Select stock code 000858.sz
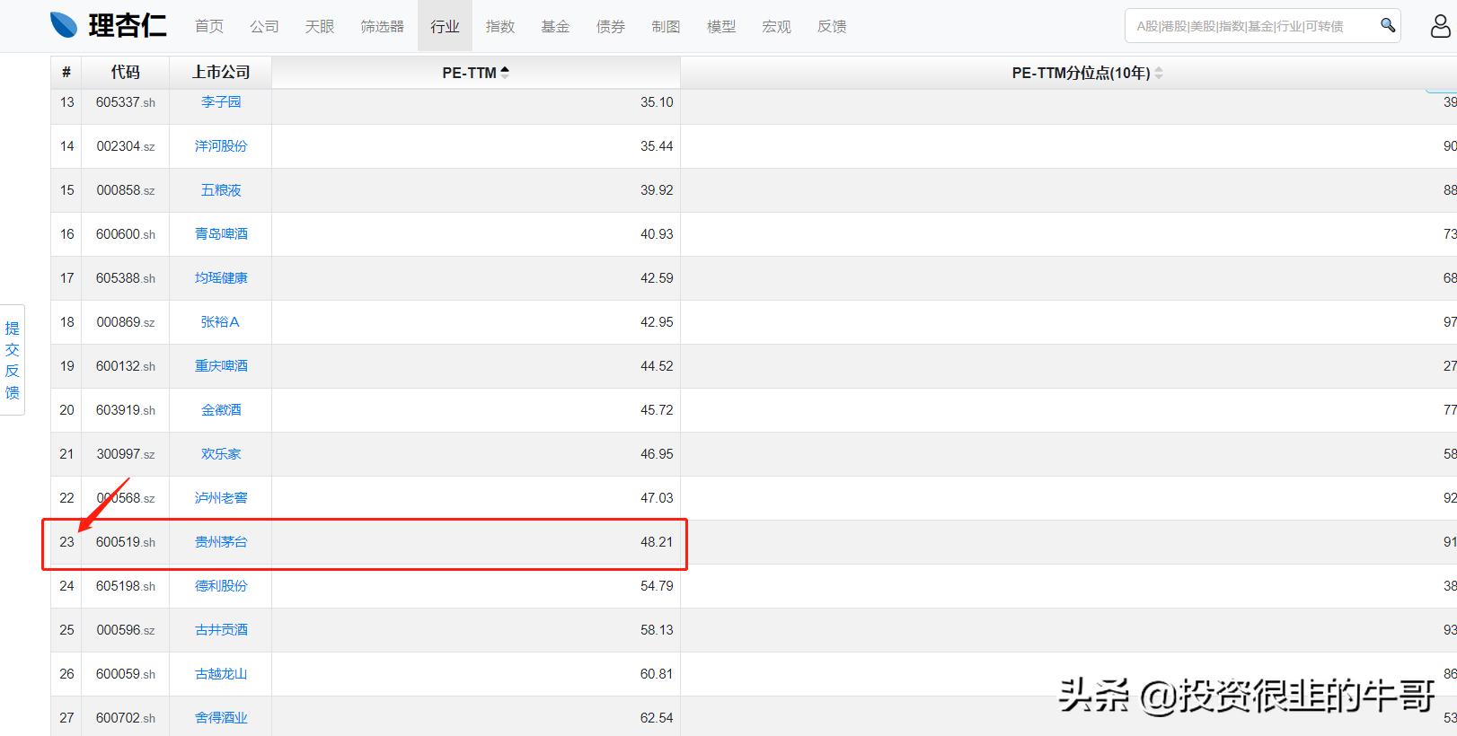Screen dimensions: 1457x736 pos(126,190)
